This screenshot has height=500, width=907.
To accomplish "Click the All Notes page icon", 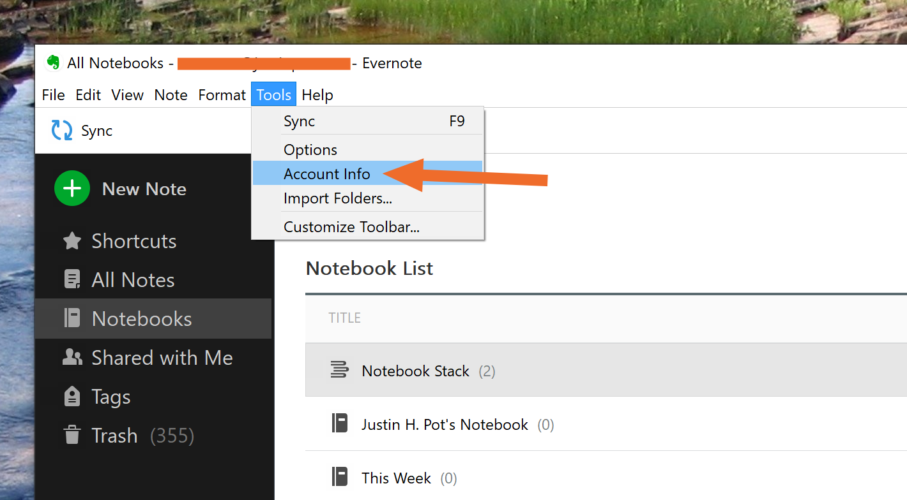I will (72, 280).
